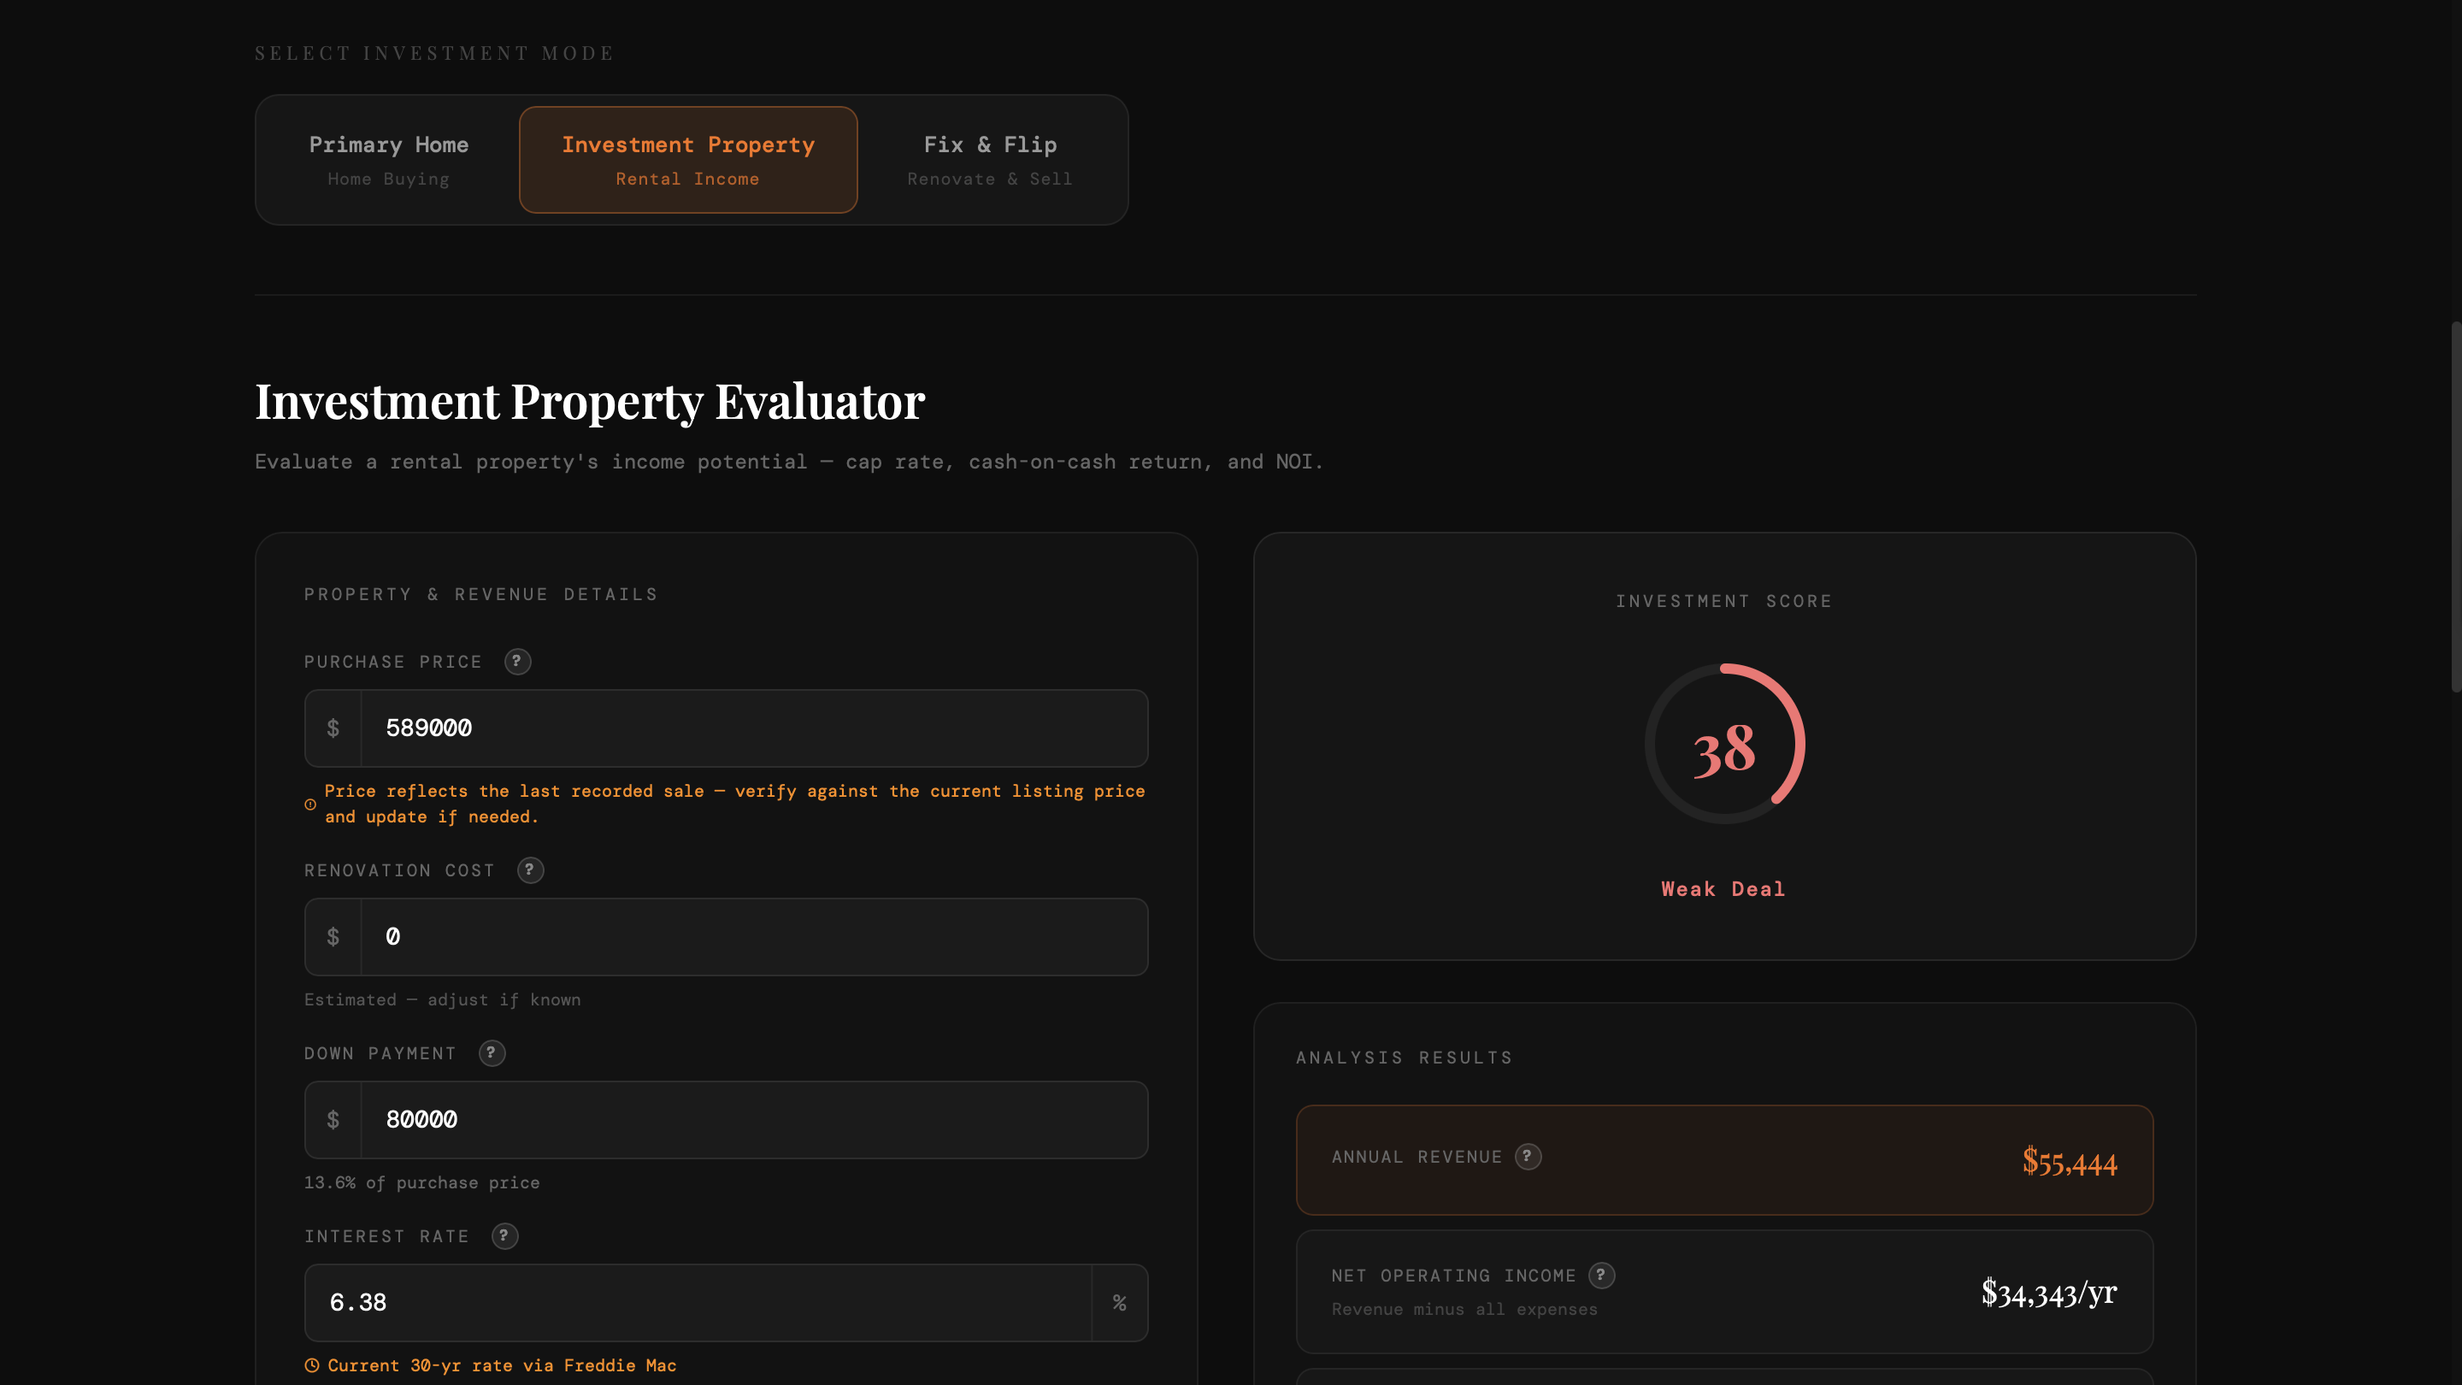Click Net Operating Income help icon

(x=1601, y=1275)
